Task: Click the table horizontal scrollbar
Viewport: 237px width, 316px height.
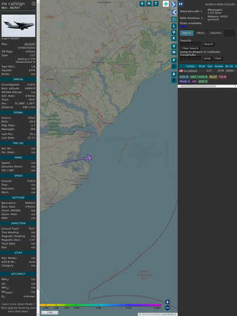Action: coord(207,86)
